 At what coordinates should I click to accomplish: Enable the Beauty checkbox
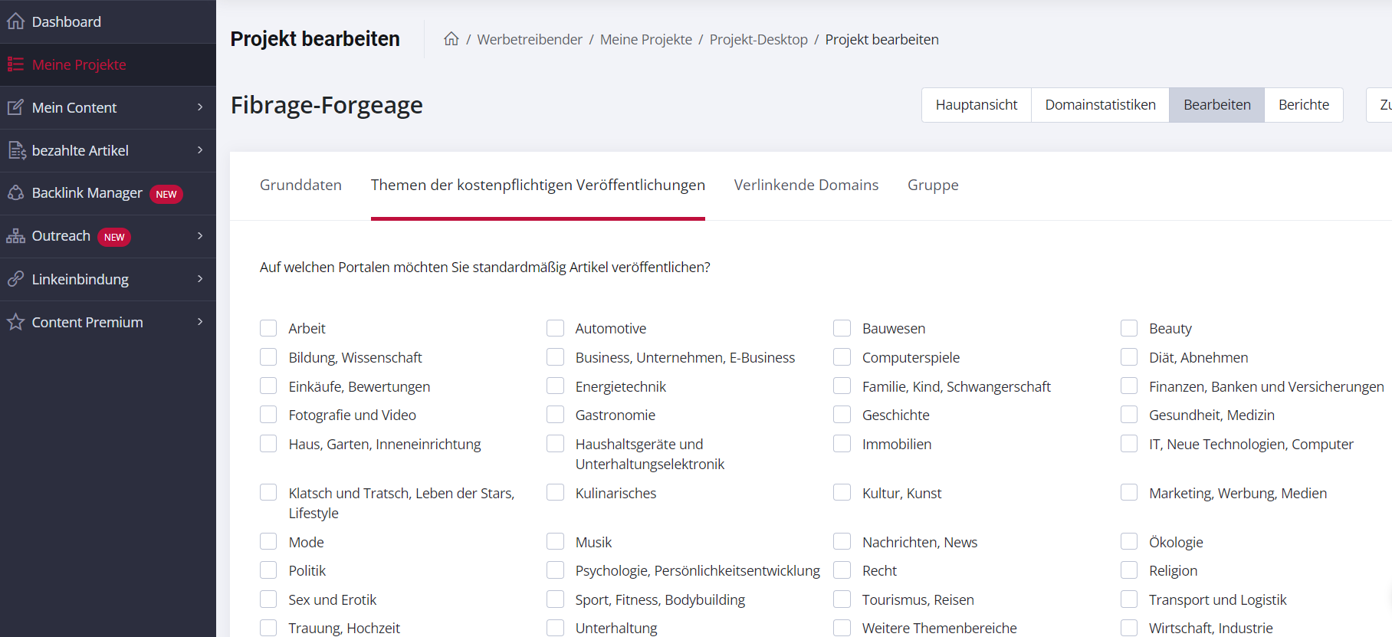coord(1129,328)
